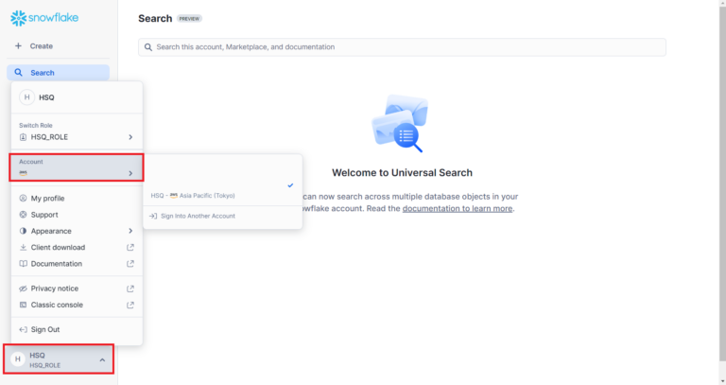Choose Sign Out from the menu
This screenshot has width=726, height=385.
click(x=44, y=329)
